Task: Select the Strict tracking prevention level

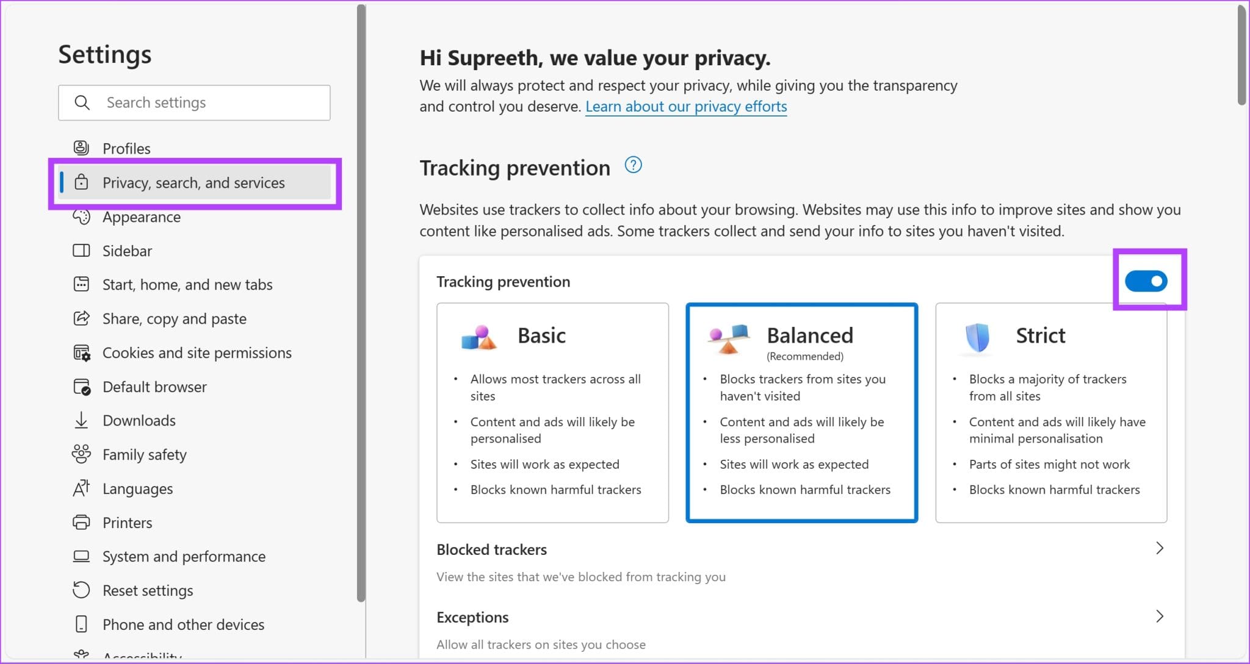Action: (x=1051, y=413)
